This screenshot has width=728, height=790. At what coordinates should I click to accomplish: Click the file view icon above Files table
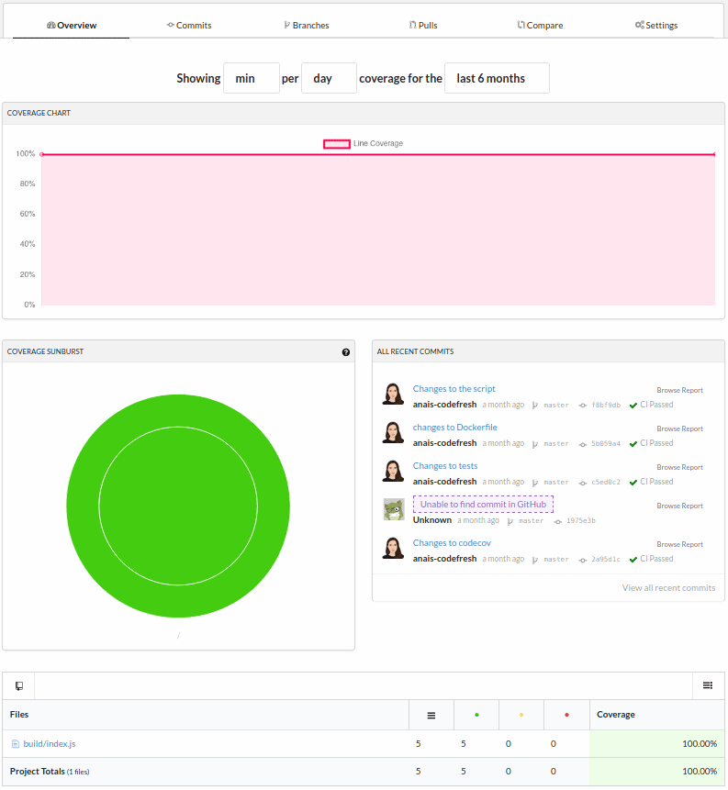tap(18, 685)
